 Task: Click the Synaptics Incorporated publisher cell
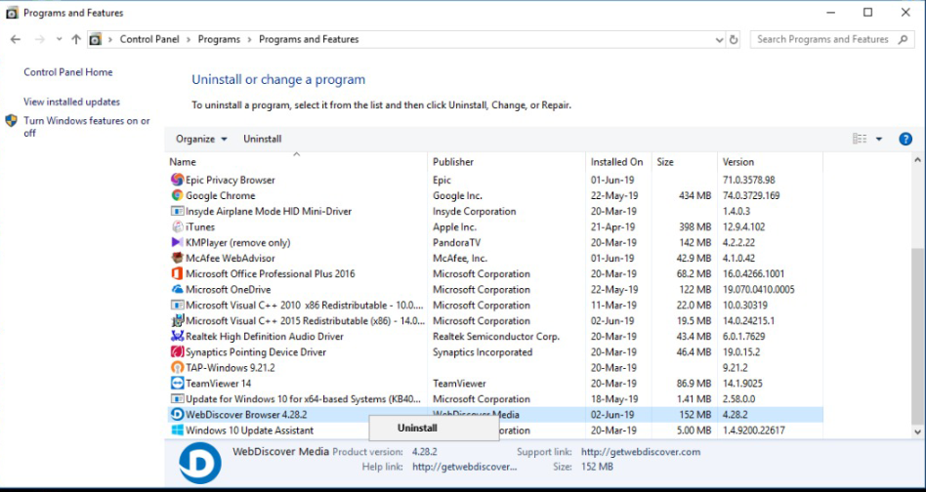pyautogui.click(x=483, y=352)
